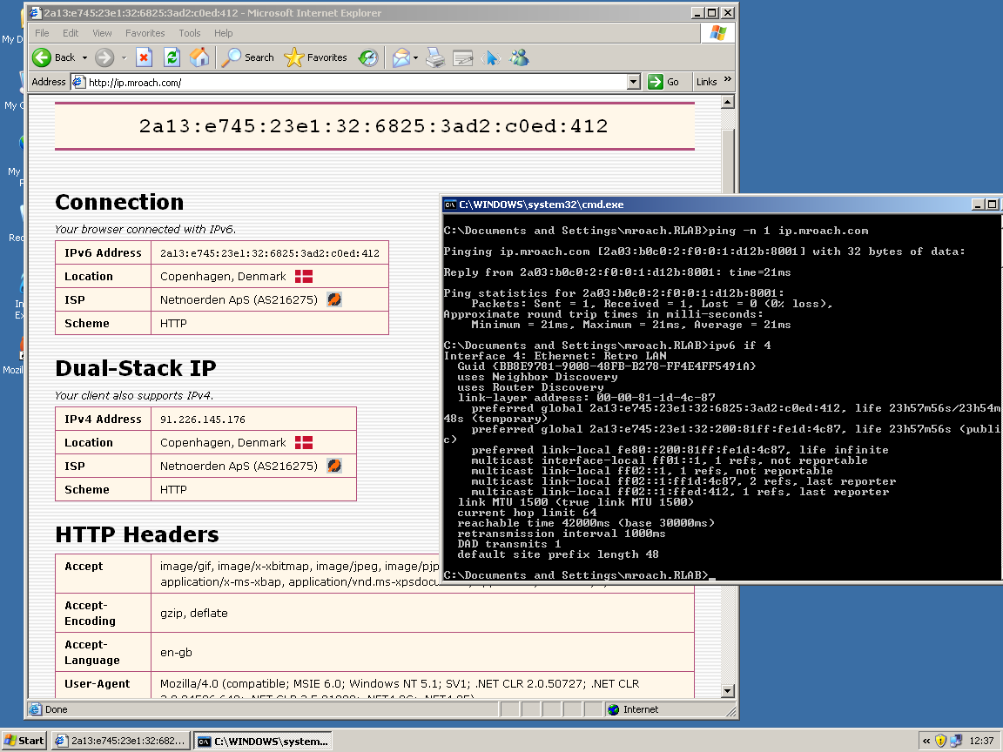1003x752 pixels.
Task: Click the network connection tray icon
Action: (956, 741)
